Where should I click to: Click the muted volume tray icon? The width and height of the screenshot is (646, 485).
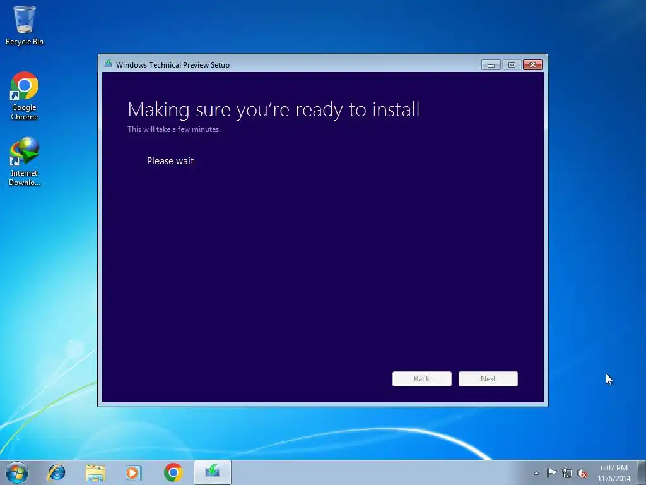pyautogui.click(x=582, y=473)
